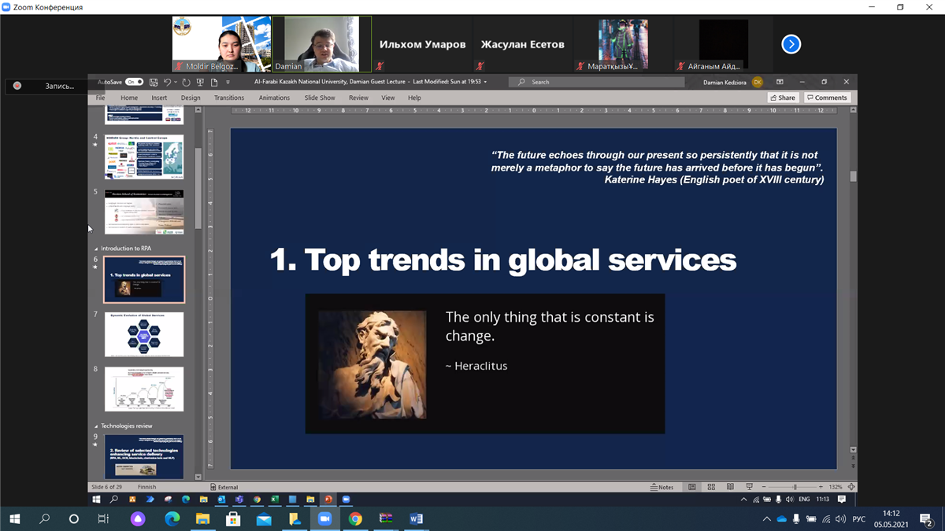Viewport: 945px width, 531px height.
Task: Open Customize Quick Access Toolbar dropdown
Action: (x=228, y=82)
